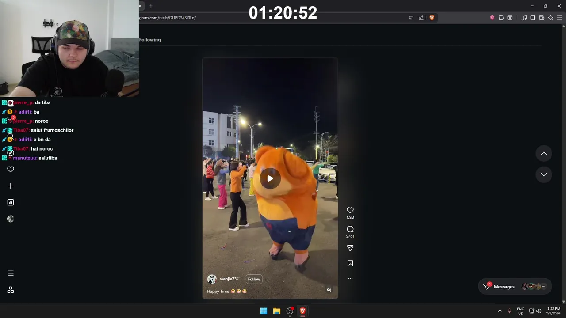Screen dimensions: 566x318
Task: Click the chat message "e bn da"
Action: coord(42,140)
